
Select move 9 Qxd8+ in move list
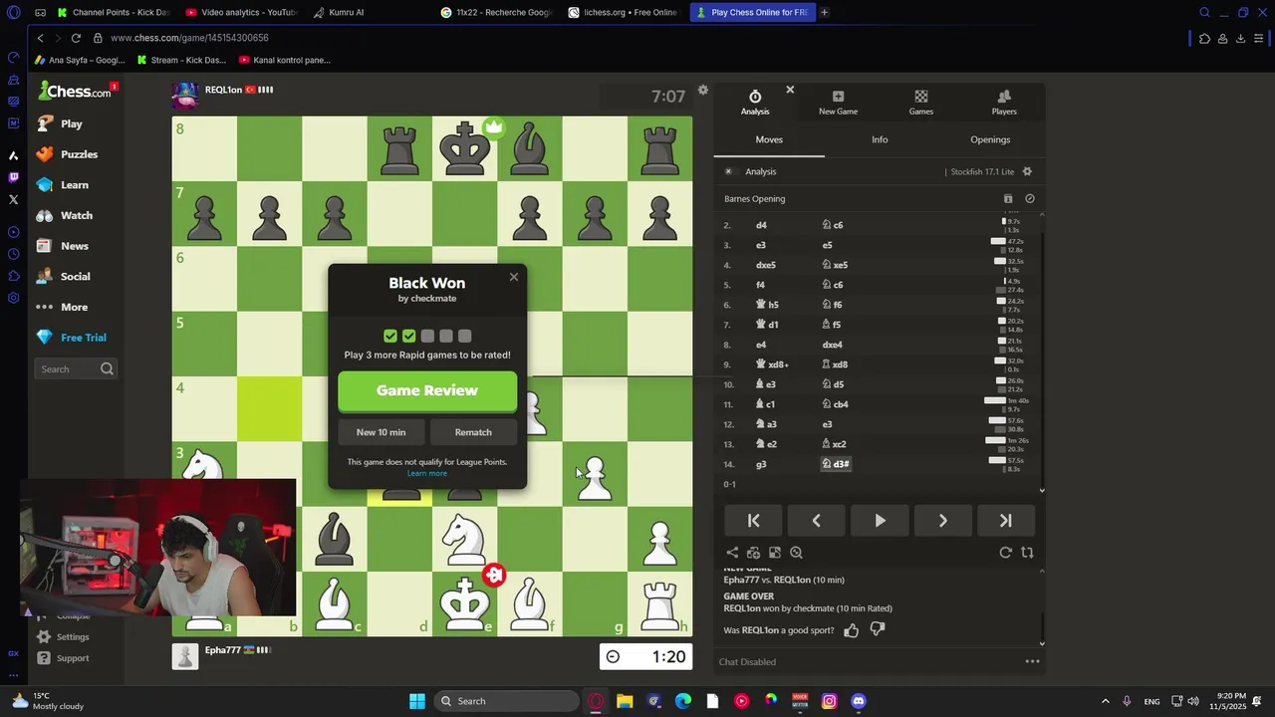(774, 364)
